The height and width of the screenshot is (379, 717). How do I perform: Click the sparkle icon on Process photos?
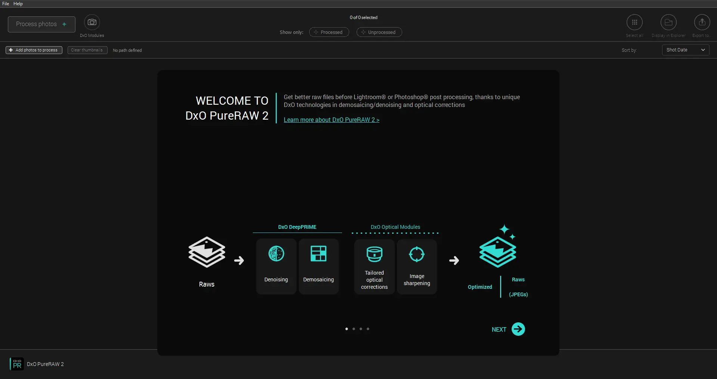[x=64, y=24]
